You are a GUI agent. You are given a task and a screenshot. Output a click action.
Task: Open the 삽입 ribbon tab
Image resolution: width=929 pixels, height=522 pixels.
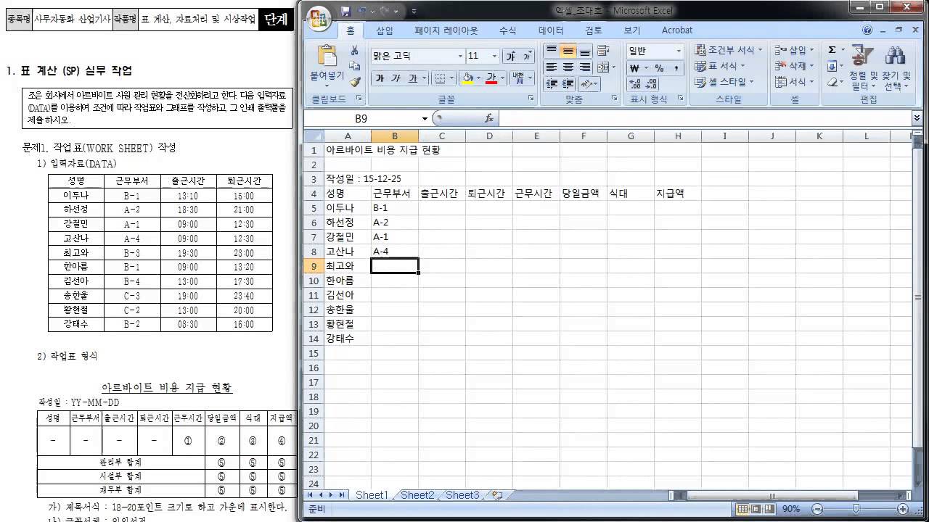pyautogui.click(x=385, y=30)
